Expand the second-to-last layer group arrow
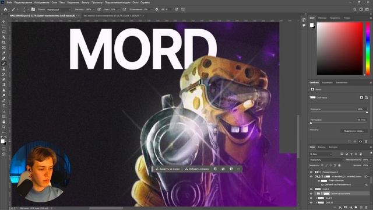 pyautogui.click(x=316, y=198)
